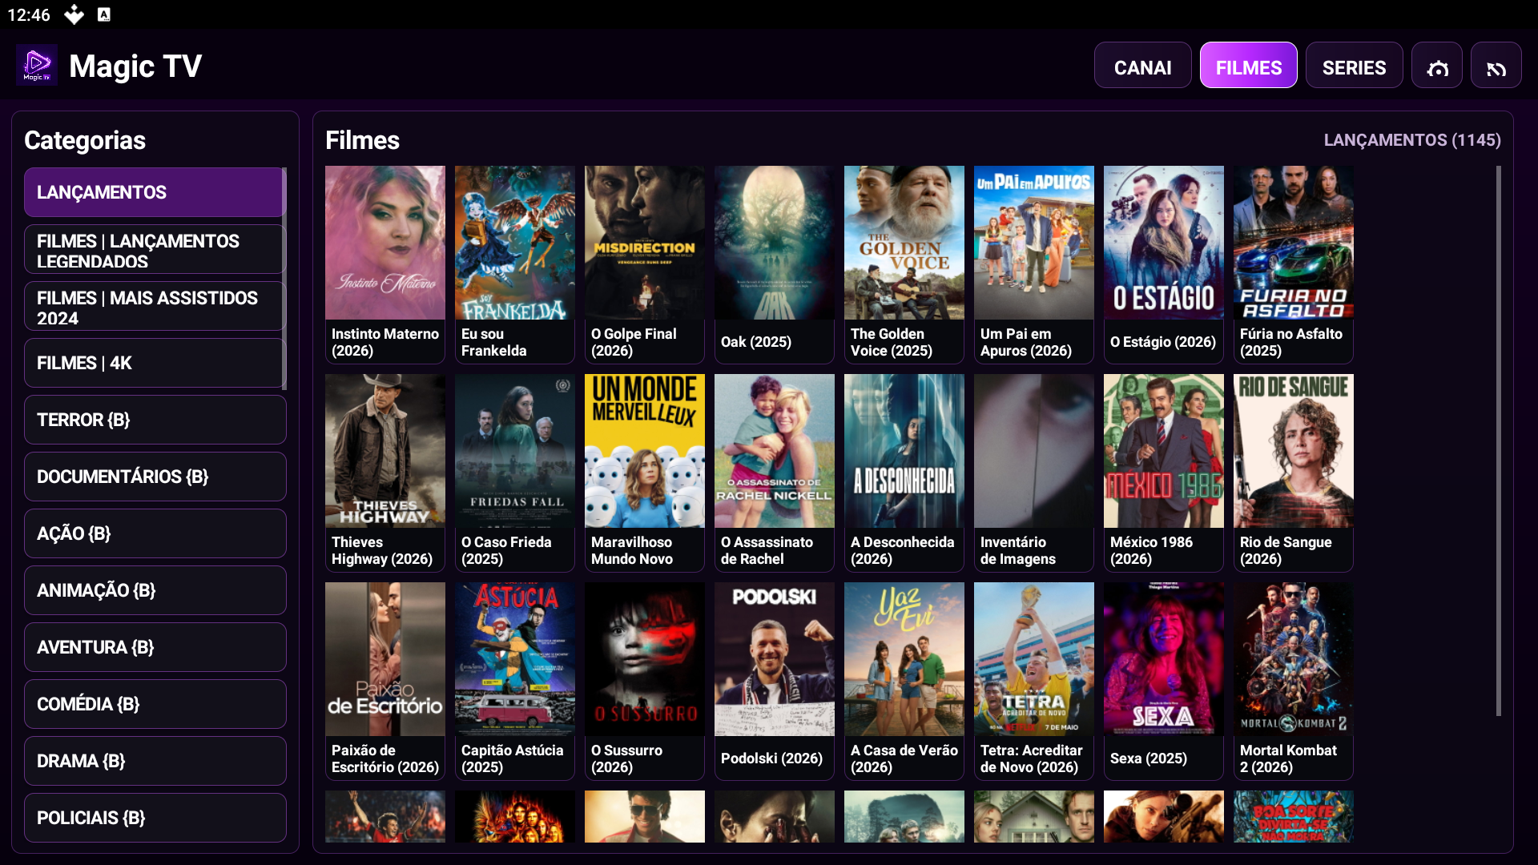Click the Magic TV logo icon
The image size is (1538, 865).
pyautogui.click(x=37, y=65)
